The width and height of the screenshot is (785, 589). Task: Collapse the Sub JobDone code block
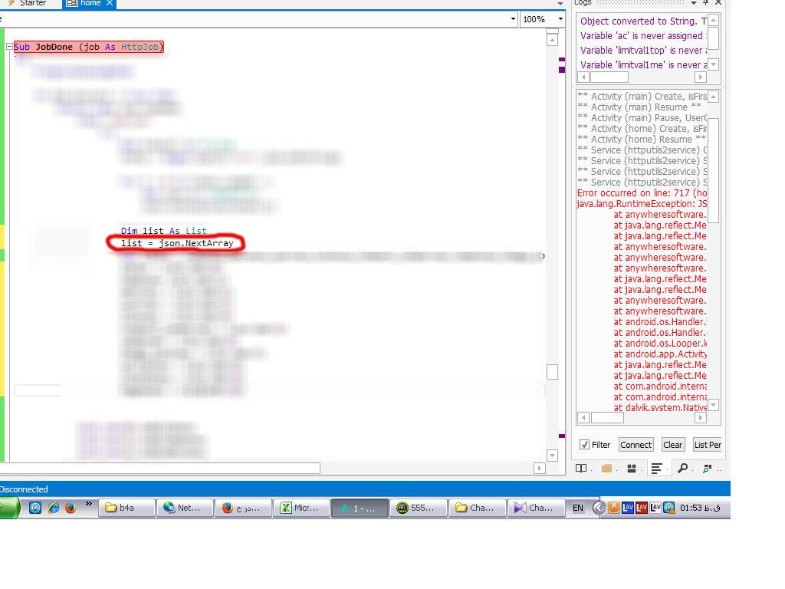[9, 47]
